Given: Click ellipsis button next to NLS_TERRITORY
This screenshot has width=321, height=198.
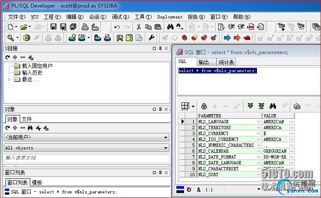Looking at the screenshot, I should (259, 128).
